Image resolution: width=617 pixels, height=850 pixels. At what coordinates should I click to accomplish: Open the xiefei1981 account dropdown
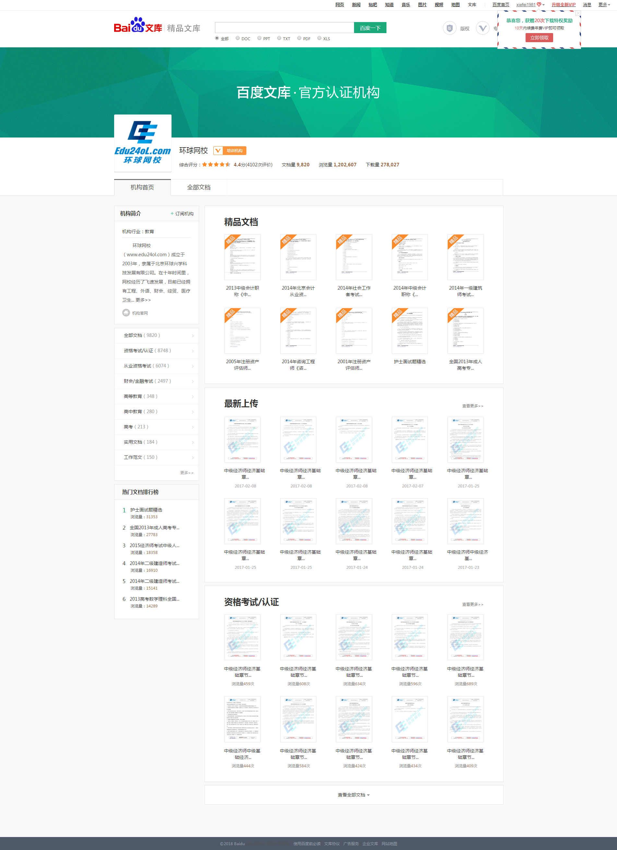(544, 5)
